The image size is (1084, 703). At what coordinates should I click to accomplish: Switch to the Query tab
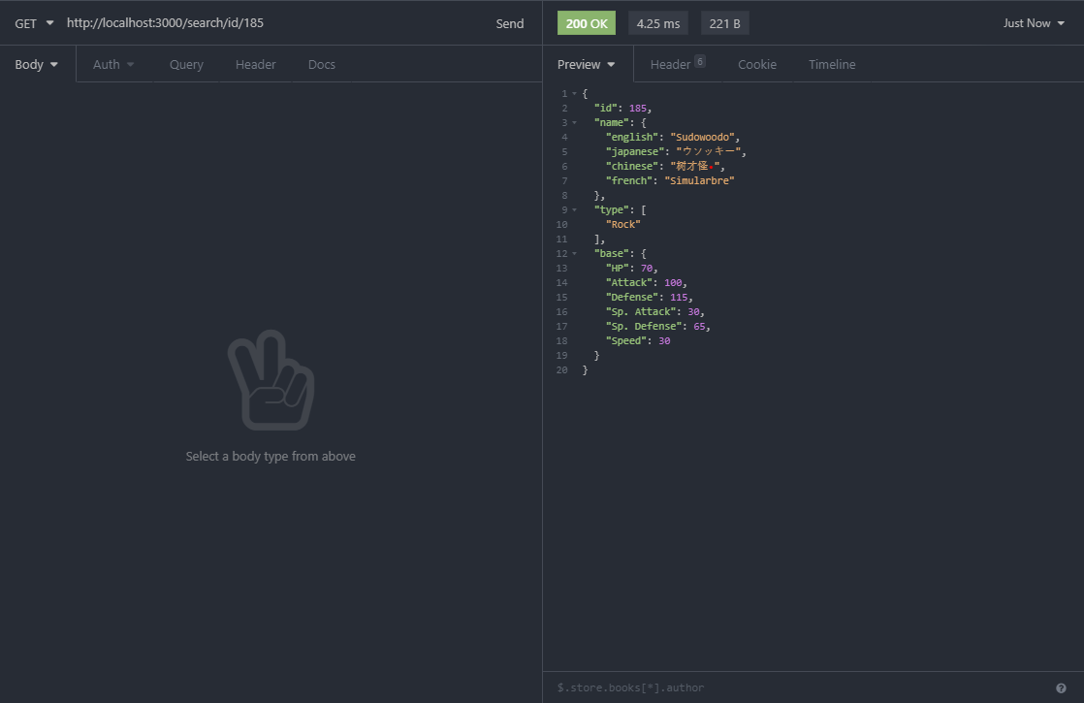click(x=187, y=64)
